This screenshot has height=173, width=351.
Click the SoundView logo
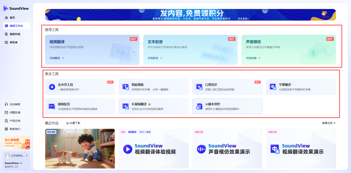(x=16, y=8)
